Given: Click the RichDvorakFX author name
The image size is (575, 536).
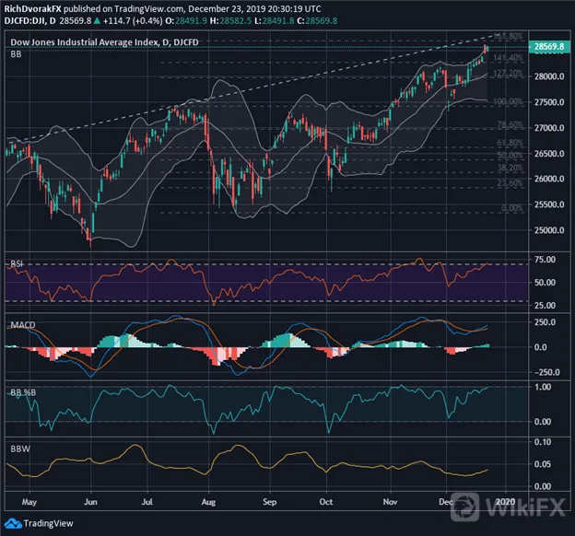Looking at the screenshot, I should pos(32,9).
